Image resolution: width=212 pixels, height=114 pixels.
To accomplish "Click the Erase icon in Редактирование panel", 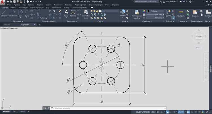I will [60, 11].
